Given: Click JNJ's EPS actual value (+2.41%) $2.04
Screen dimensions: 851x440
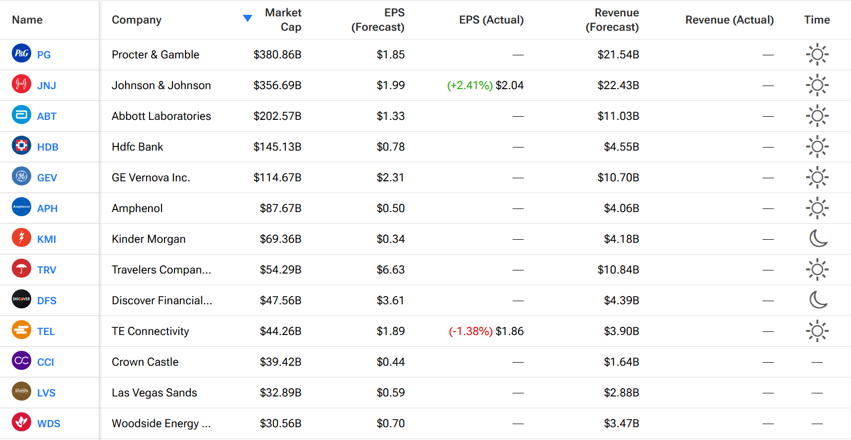Looking at the screenshot, I should tap(485, 85).
